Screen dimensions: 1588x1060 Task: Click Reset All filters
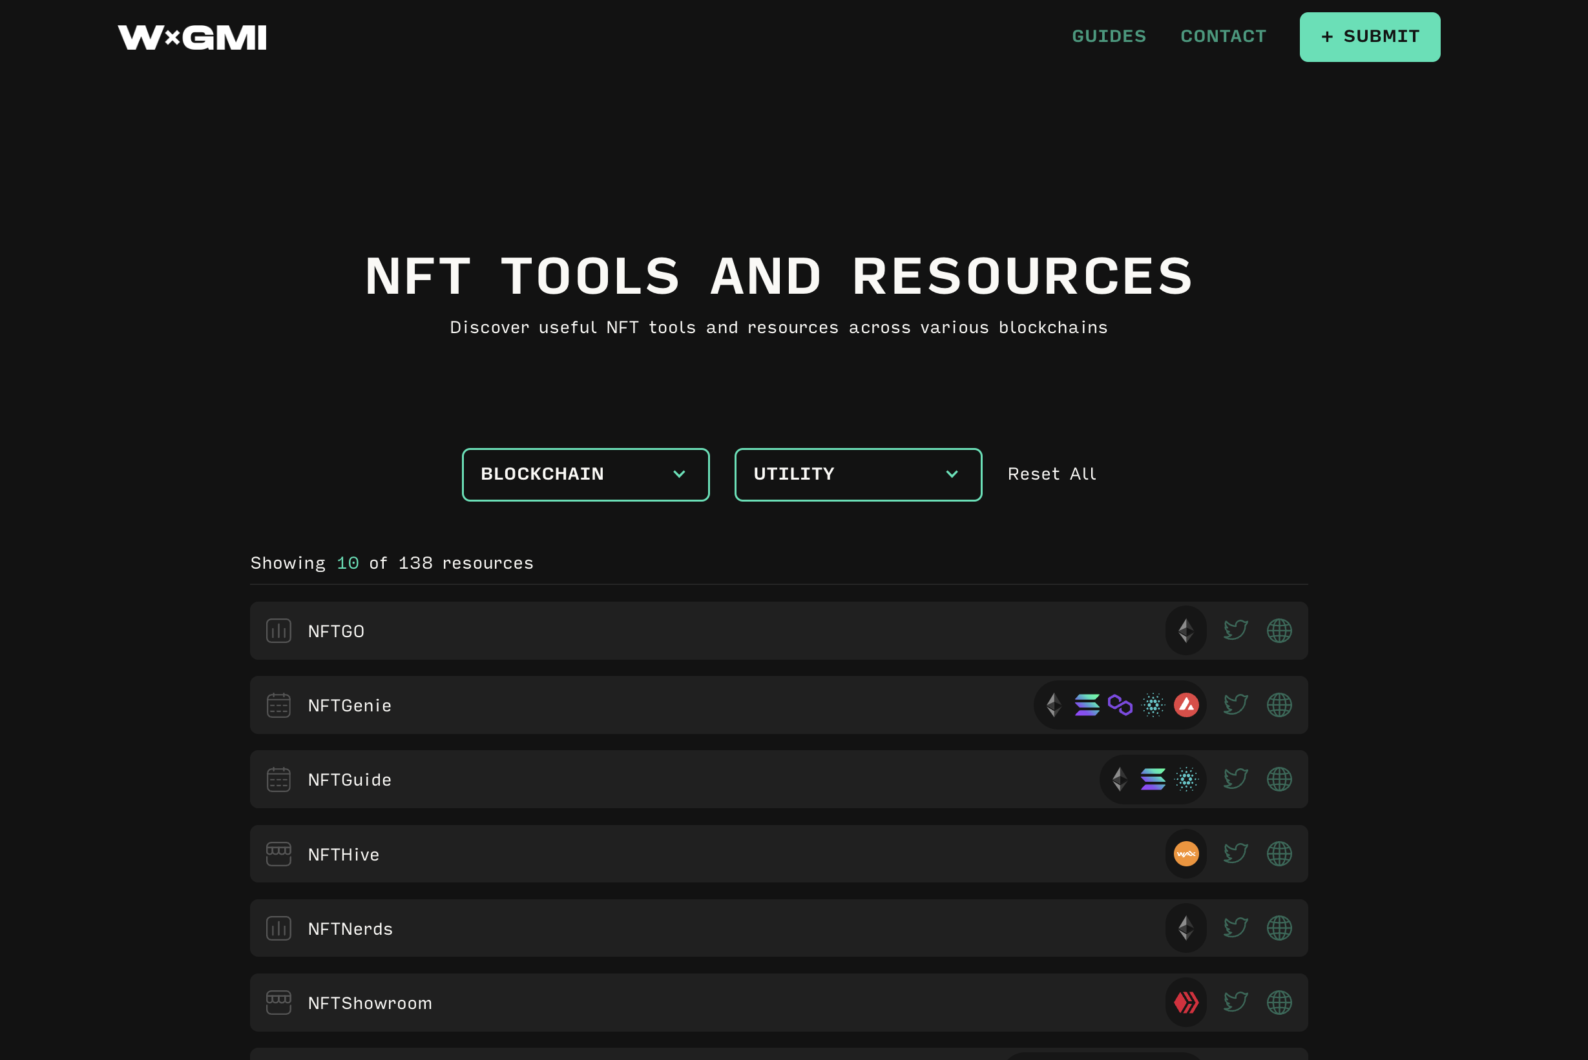(1051, 474)
